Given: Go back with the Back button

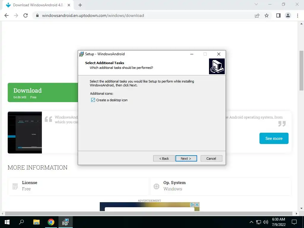Looking at the screenshot, I should coord(164,159).
